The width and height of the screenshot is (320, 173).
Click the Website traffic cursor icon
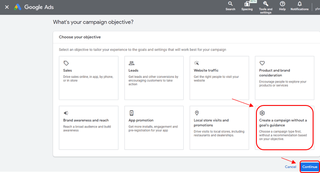coord(197,63)
